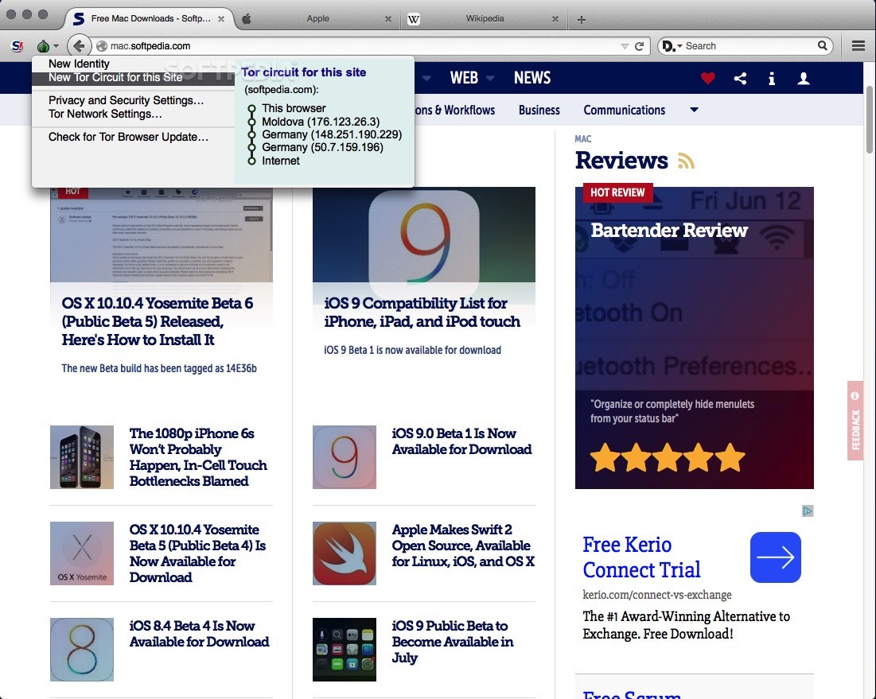Open the Business category
The image size is (876, 699).
pos(539,110)
